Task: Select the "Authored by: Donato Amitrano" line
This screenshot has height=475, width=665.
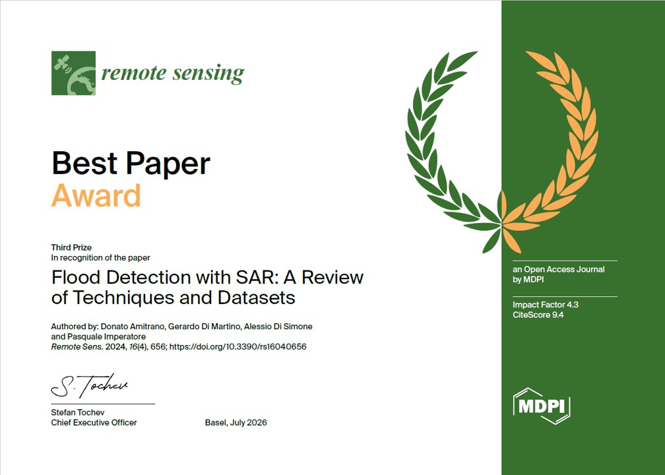Action: click(181, 327)
